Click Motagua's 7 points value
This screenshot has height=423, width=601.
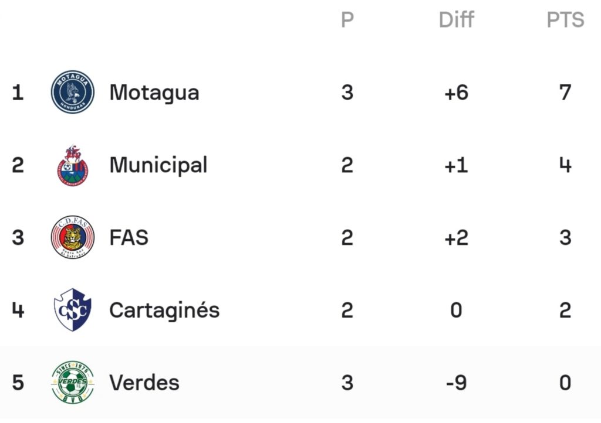(565, 93)
